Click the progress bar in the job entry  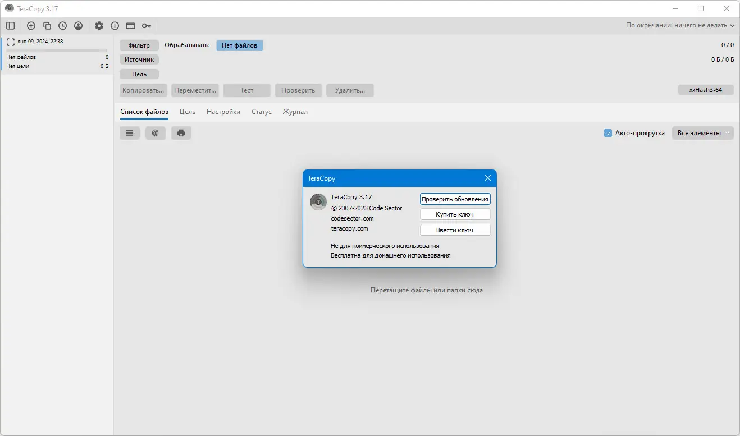57,51
